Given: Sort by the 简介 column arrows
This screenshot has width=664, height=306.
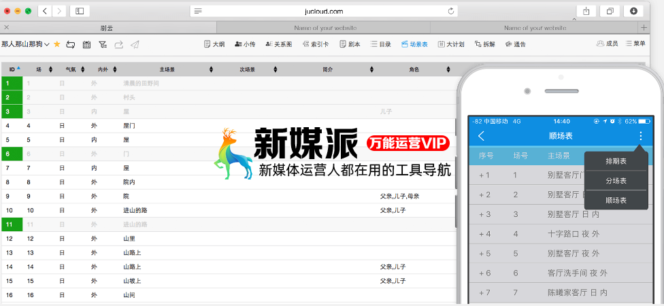Looking at the screenshot, I should pyautogui.click(x=371, y=69).
